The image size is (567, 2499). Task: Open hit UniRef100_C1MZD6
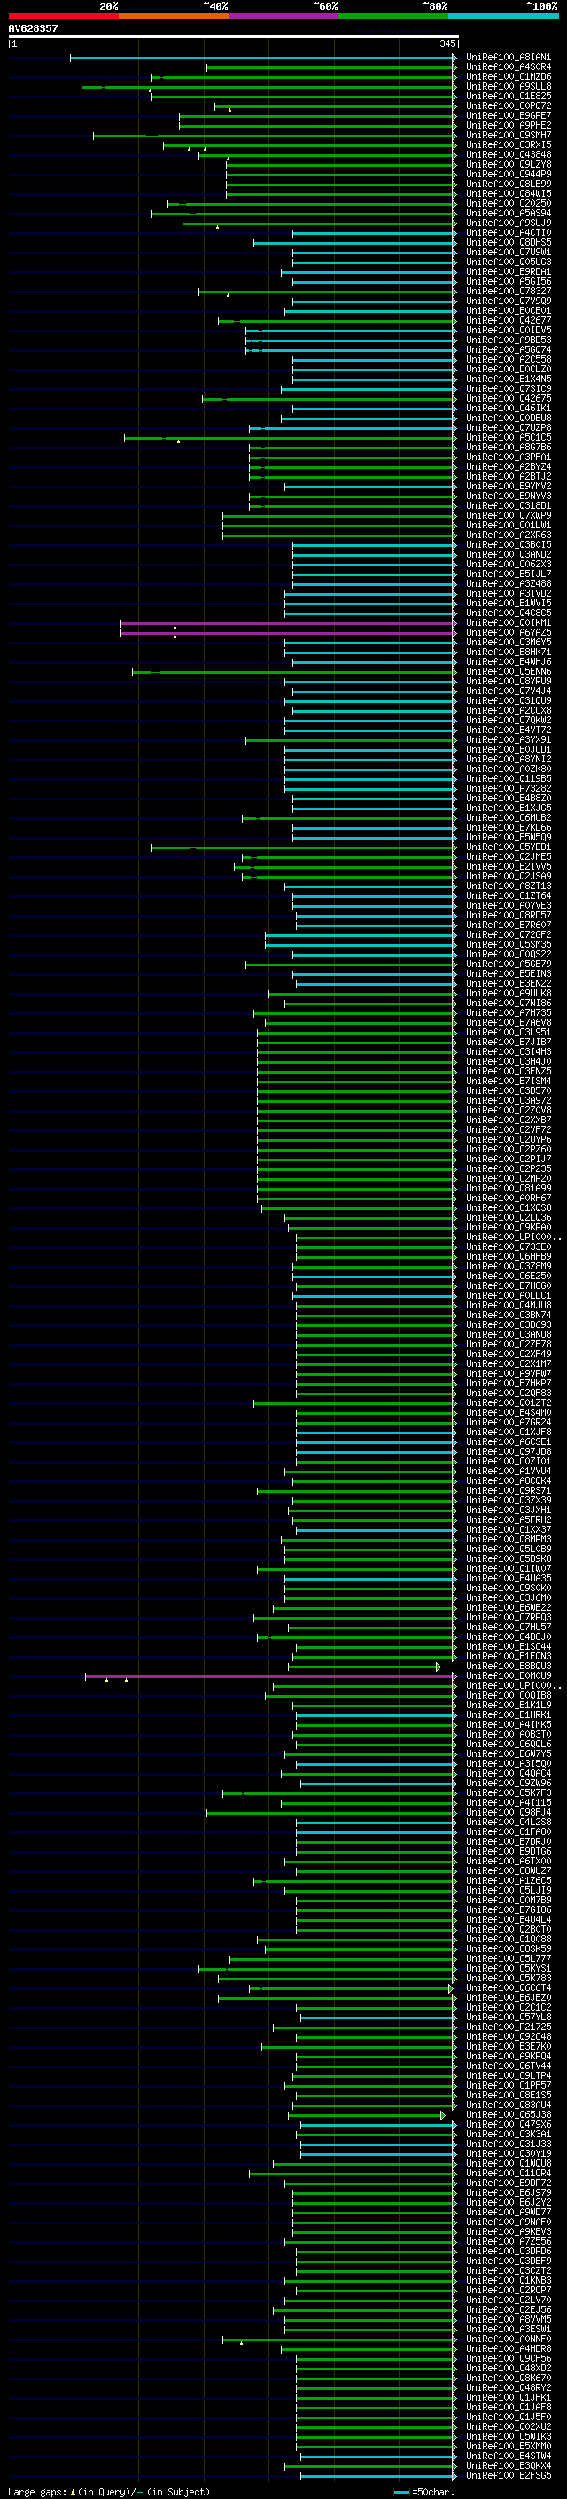click(509, 78)
